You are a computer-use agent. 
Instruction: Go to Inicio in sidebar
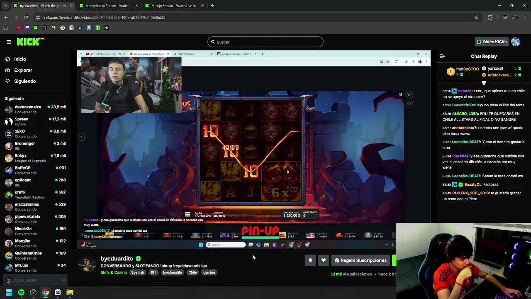(x=20, y=59)
